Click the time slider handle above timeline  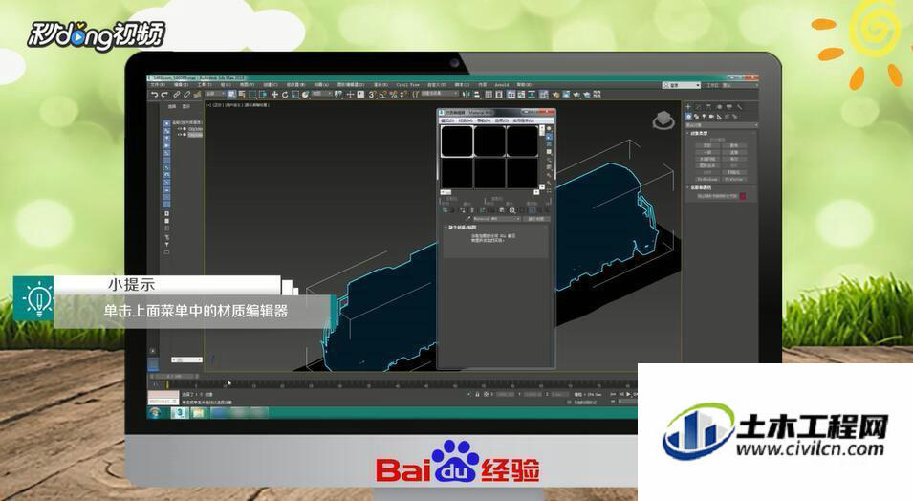174,377
